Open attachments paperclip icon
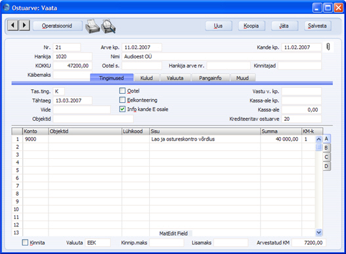The height and width of the screenshot is (254, 346). (328, 47)
